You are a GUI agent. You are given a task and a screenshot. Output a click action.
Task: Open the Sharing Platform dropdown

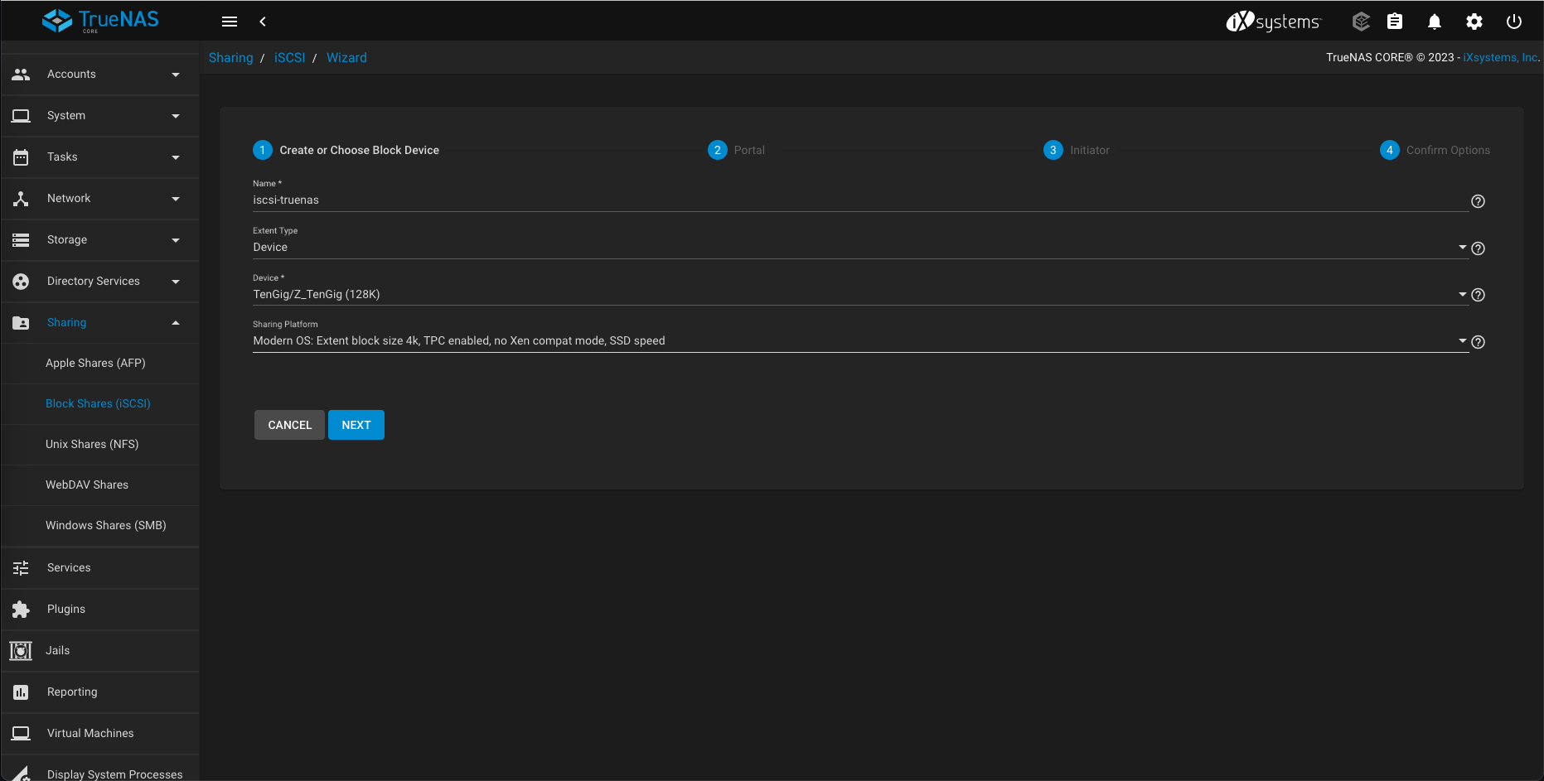tap(859, 341)
